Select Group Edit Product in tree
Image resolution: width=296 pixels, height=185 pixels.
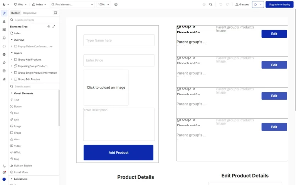29,79
